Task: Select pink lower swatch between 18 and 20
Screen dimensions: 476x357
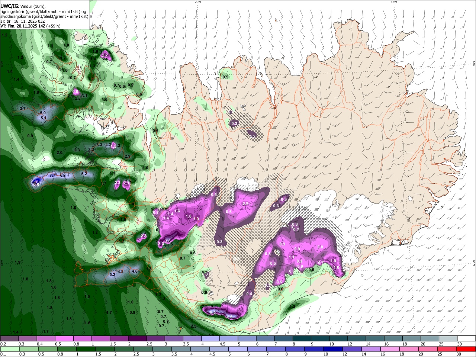Action: pyautogui.click(x=409, y=349)
